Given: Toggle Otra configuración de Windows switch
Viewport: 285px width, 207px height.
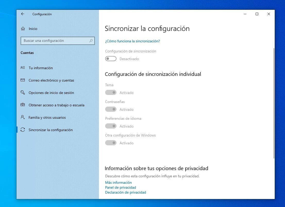Looking at the screenshot, I should pos(111,143).
